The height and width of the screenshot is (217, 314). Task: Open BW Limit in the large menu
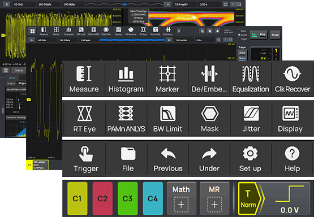tap(167, 119)
